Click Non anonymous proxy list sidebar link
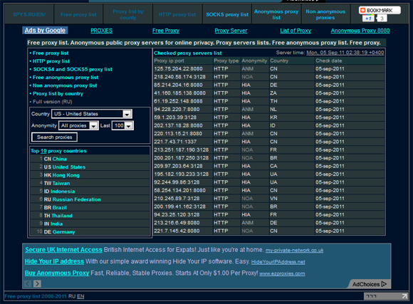The image size is (413, 304). click(x=65, y=85)
